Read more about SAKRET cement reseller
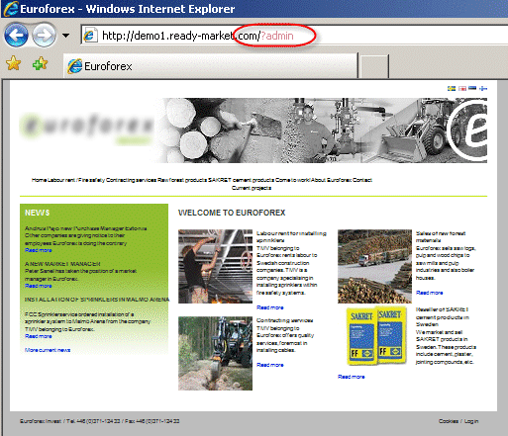The image size is (508, 436). [352, 377]
